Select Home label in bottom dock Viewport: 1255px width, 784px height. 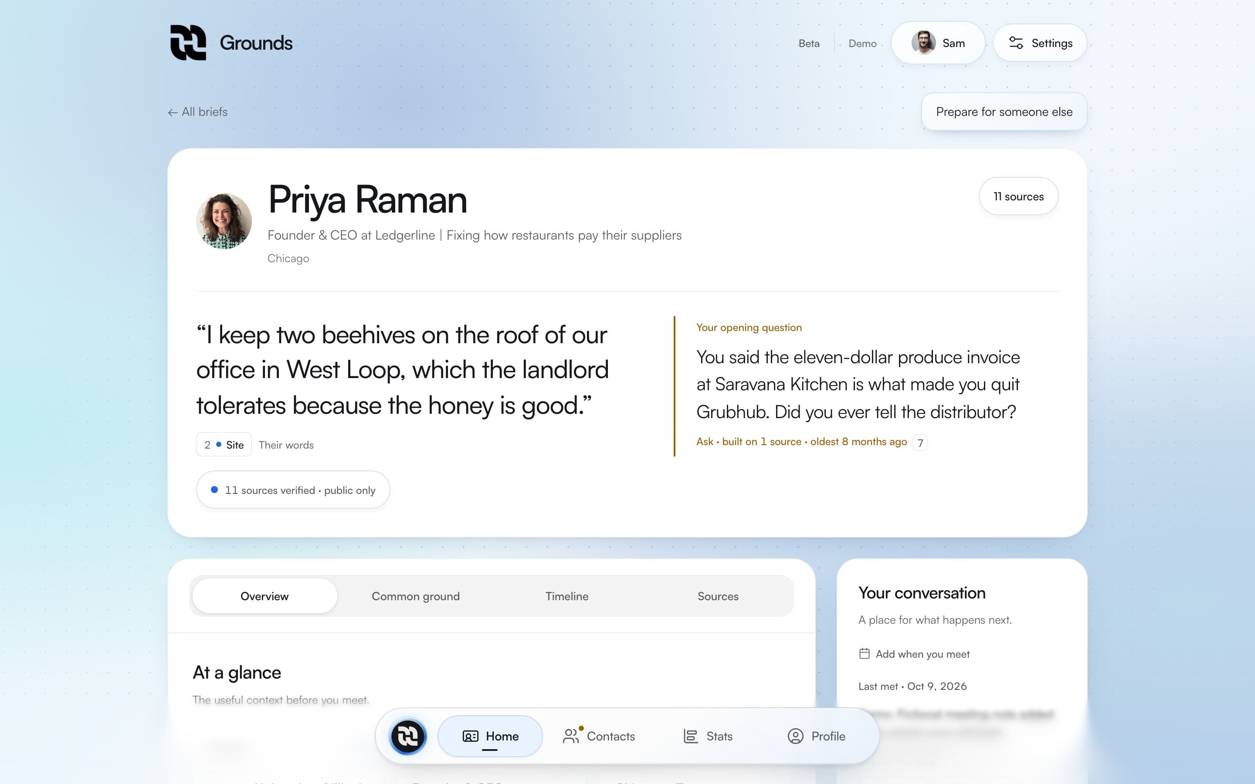click(x=502, y=736)
